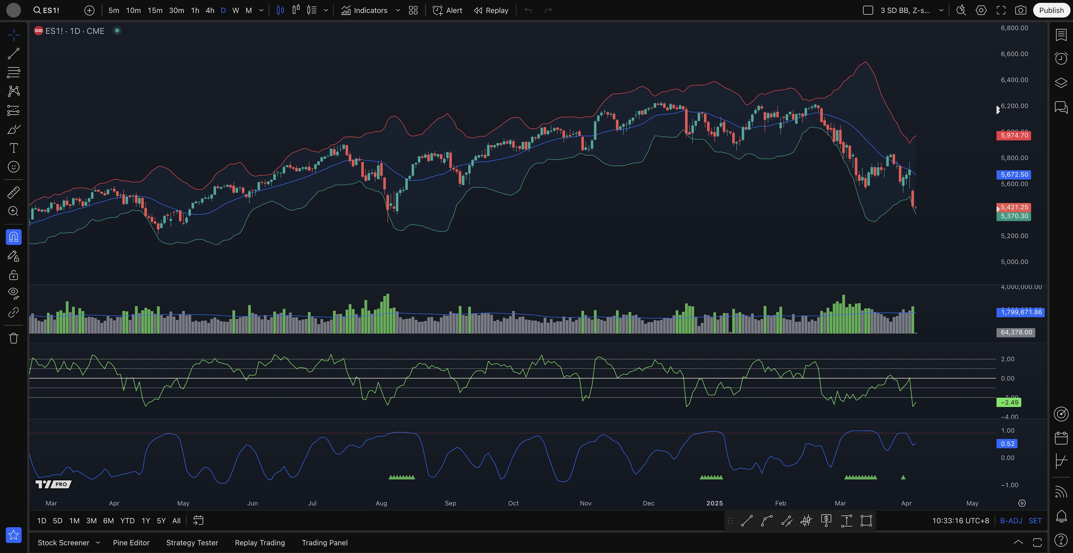
Task: Open the Alerts panel clock icon
Action: (1061, 58)
